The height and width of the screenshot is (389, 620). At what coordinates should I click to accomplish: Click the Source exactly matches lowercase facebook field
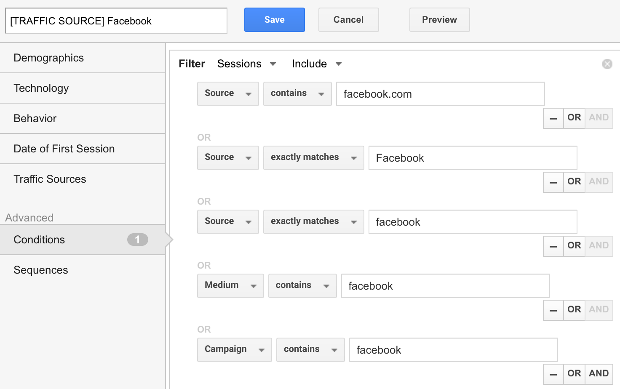[x=473, y=222]
